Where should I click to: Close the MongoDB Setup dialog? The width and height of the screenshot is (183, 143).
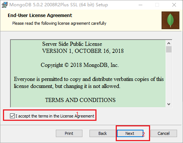tap(174, 5)
